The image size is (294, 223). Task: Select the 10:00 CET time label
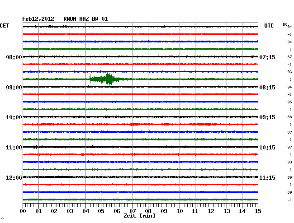(x=14, y=117)
